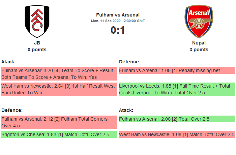
Task: Open the Both Teams To Score bet row
Action: click(x=59, y=74)
